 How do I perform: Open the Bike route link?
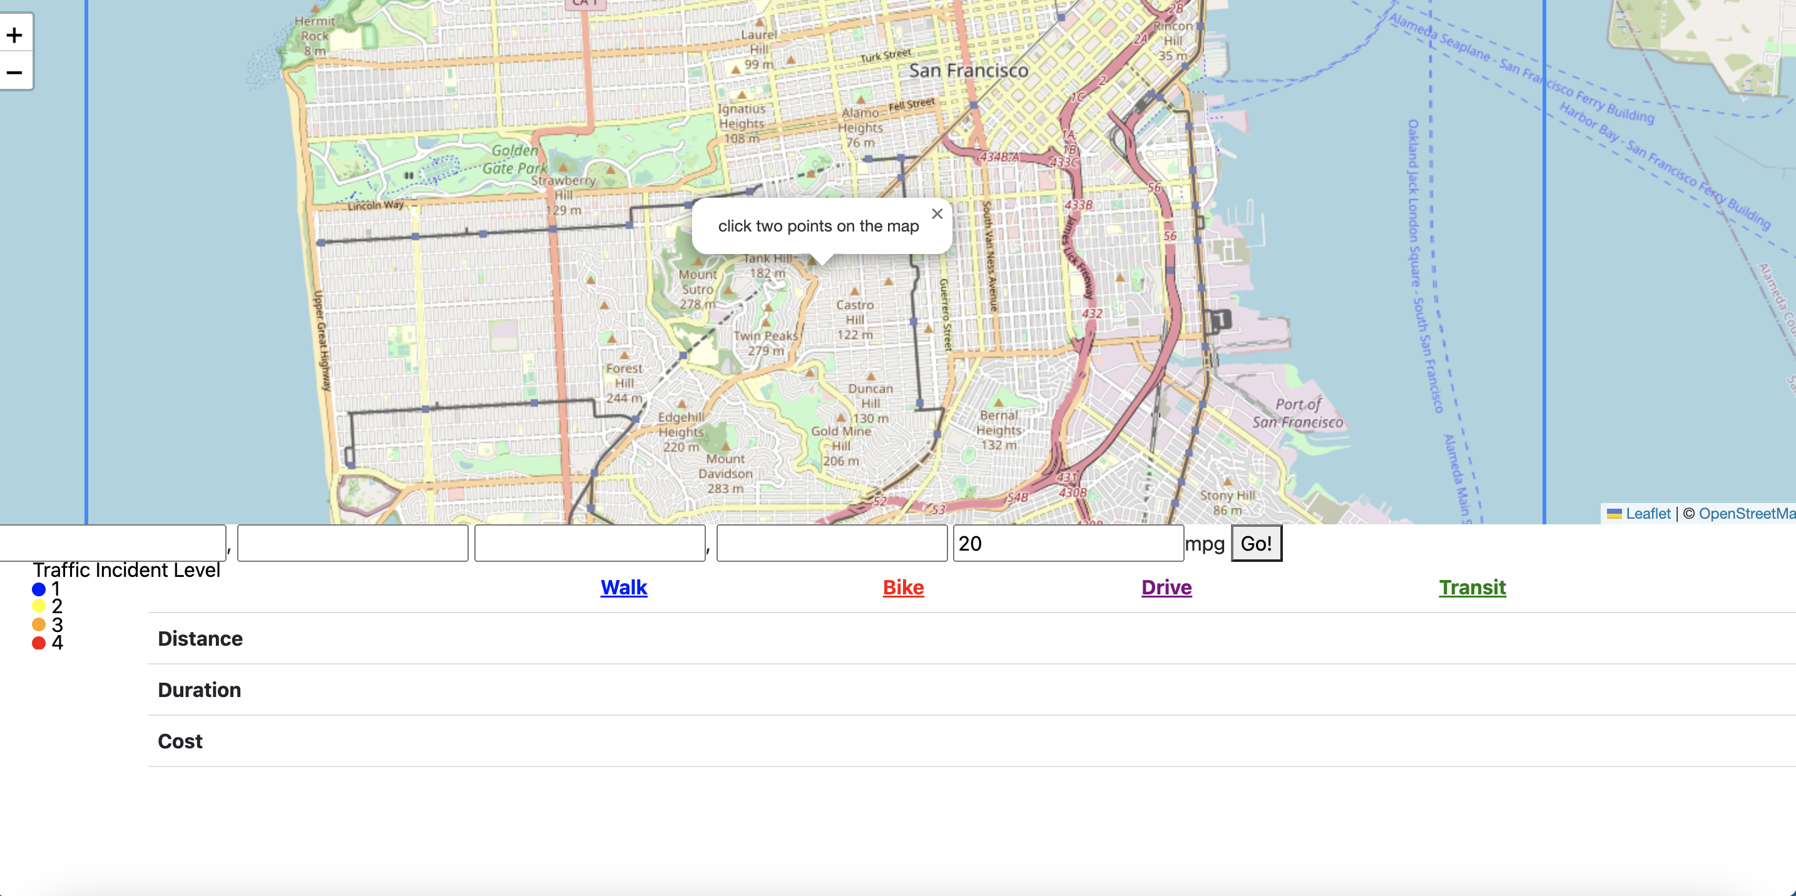click(x=903, y=587)
